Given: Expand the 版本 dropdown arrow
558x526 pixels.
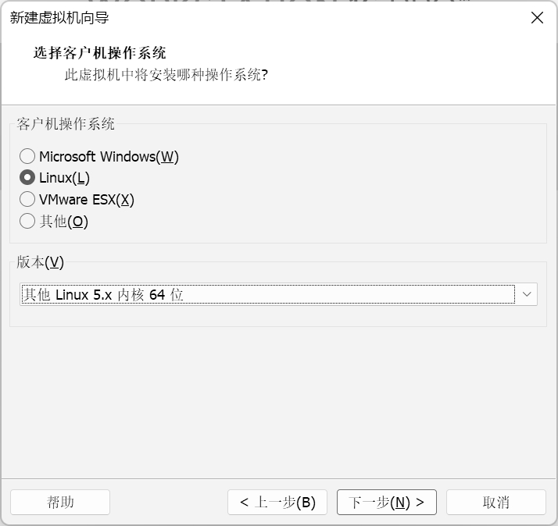Looking at the screenshot, I should pyautogui.click(x=527, y=294).
